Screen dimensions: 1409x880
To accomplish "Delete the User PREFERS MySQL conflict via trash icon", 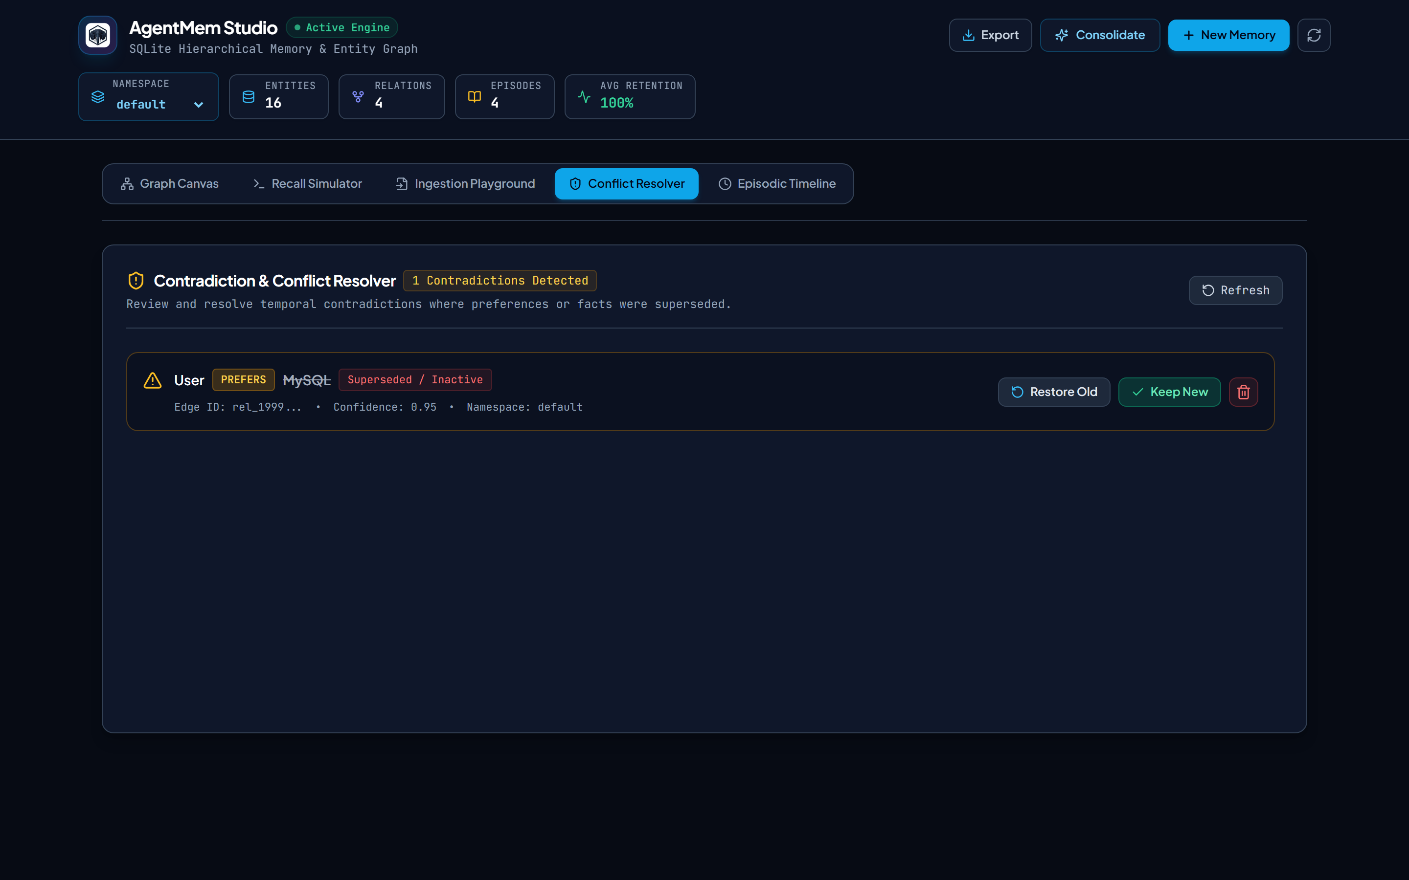I will pyautogui.click(x=1243, y=392).
